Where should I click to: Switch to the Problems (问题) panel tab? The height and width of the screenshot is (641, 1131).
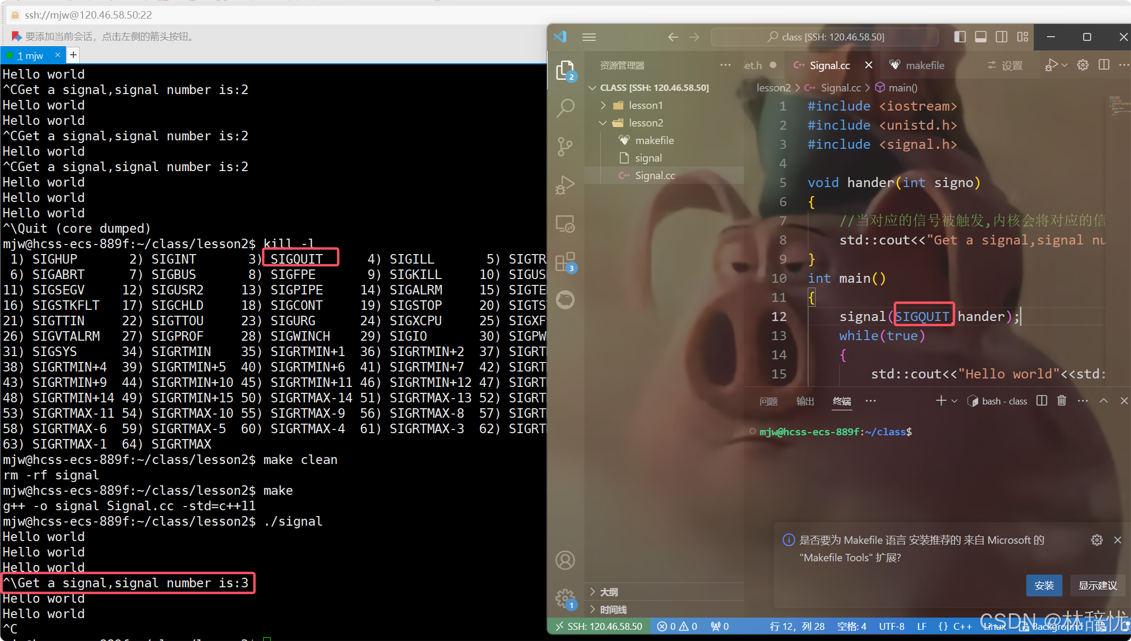pos(768,401)
